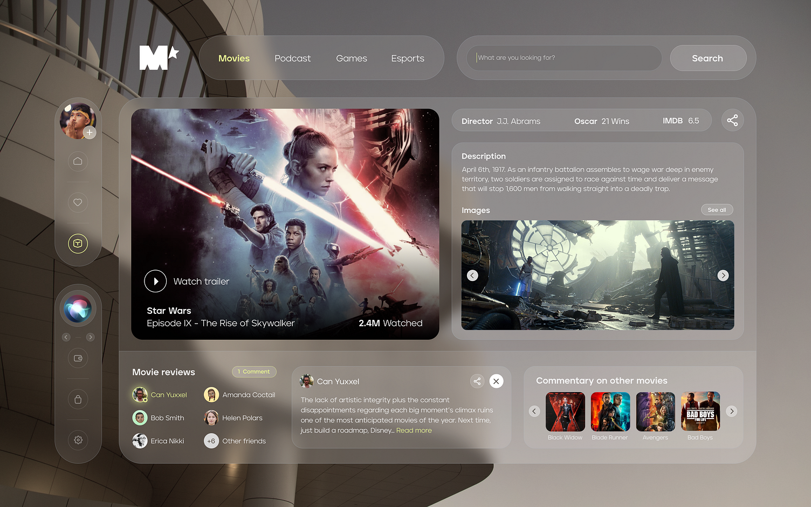Play the Star Wars trailer
The image size is (811, 507).
[x=155, y=281]
